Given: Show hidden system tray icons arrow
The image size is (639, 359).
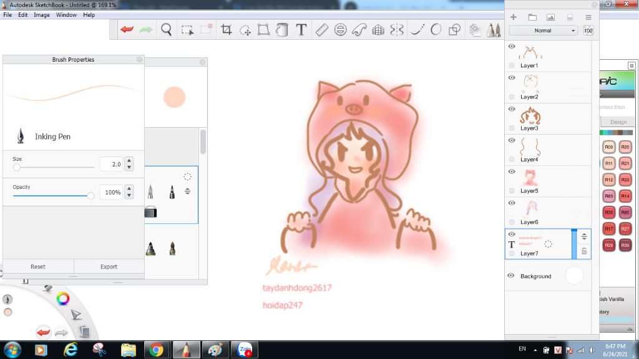Looking at the screenshot, I should (535, 350).
